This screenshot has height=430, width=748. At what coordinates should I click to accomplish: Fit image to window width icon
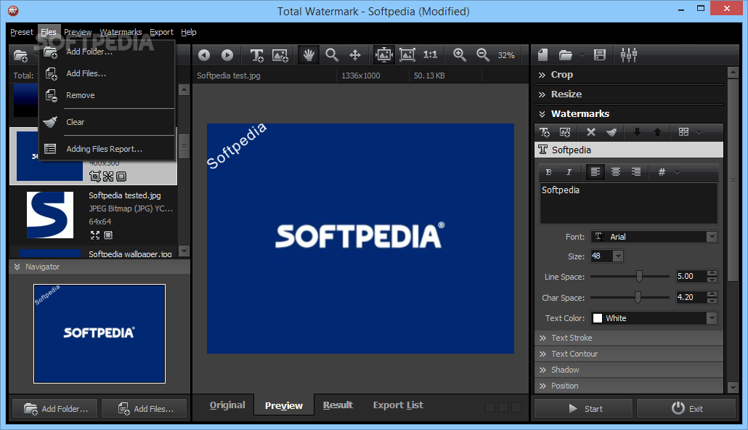click(x=384, y=55)
